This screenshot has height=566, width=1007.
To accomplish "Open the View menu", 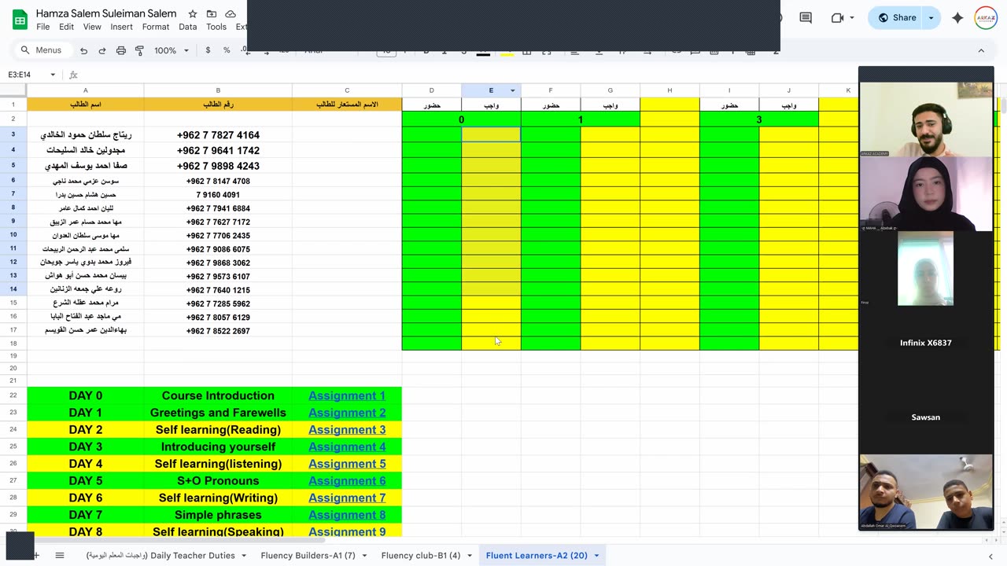I will tap(92, 27).
